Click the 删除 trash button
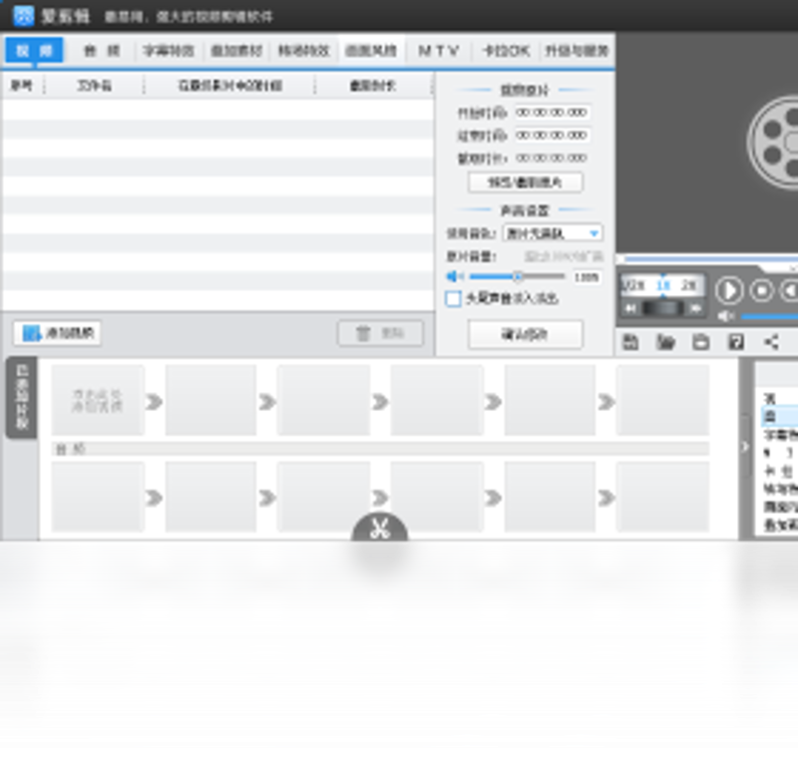Screen dimensions: 798x769 380,333
